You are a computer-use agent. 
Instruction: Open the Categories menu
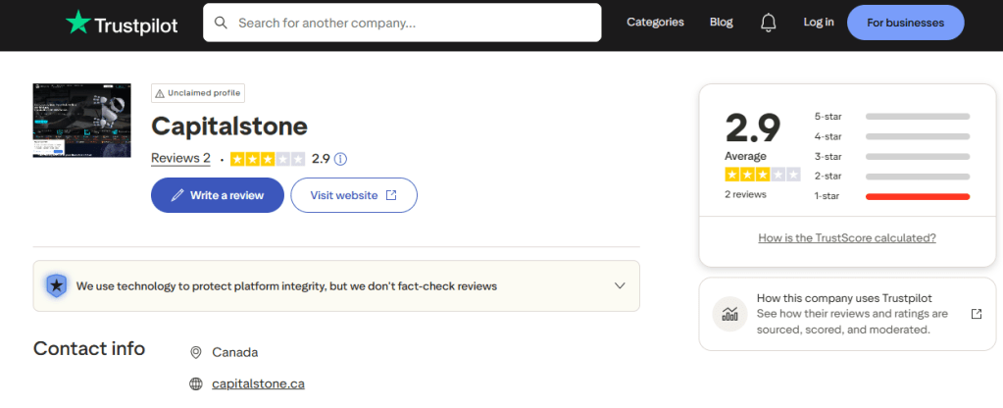(x=655, y=23)
